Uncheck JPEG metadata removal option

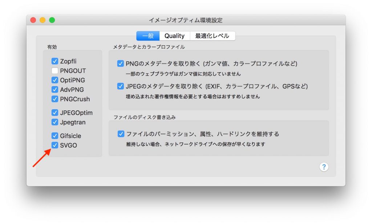point(120,86)
